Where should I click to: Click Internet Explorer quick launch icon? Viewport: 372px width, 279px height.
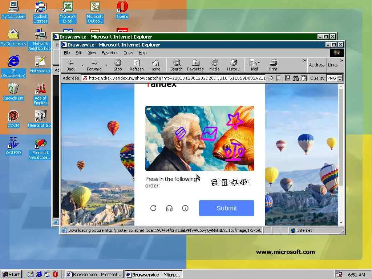(x=39, y=275)
